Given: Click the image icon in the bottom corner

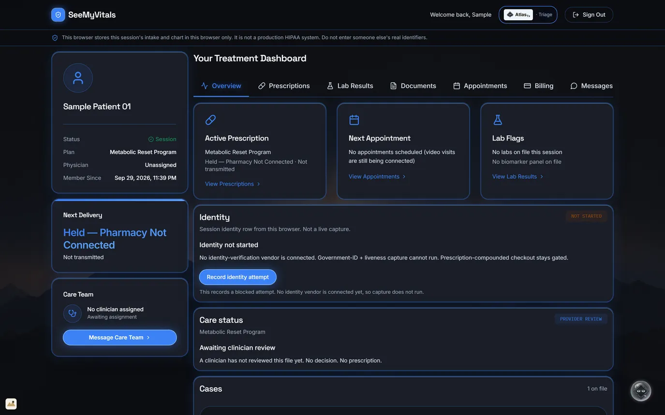Looking at the screenshot, I should click(x=11, y=404).
